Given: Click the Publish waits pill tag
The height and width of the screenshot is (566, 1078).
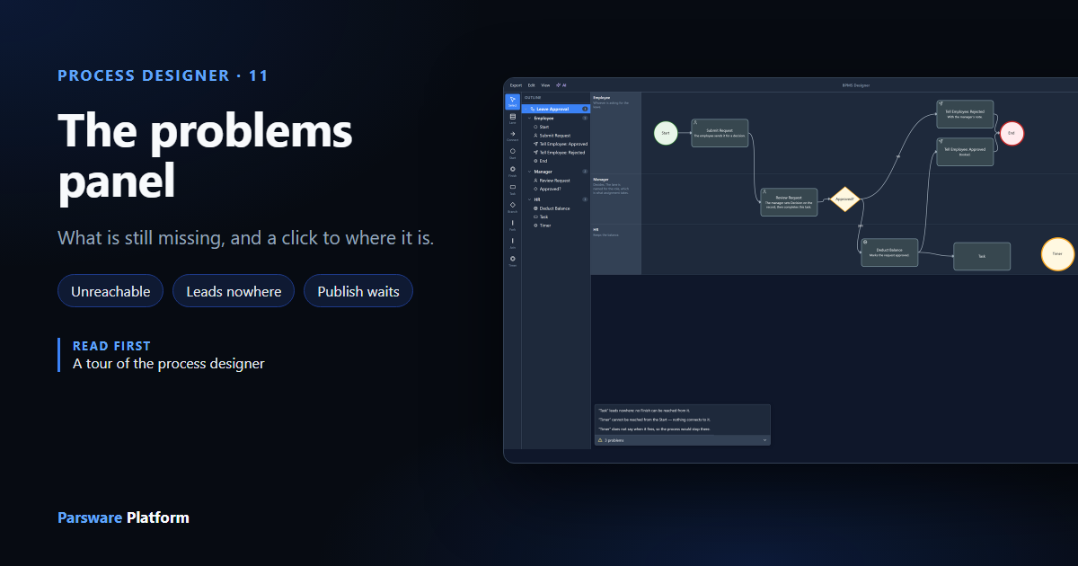Looking at the screenshot, I should tap(358, 291).
